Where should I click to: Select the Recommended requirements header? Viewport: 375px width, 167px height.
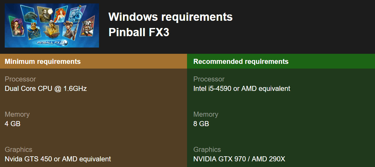click(241, 61)
